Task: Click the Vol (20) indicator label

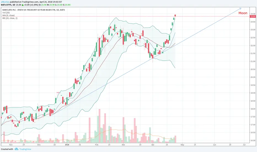Action: [6, 13]
